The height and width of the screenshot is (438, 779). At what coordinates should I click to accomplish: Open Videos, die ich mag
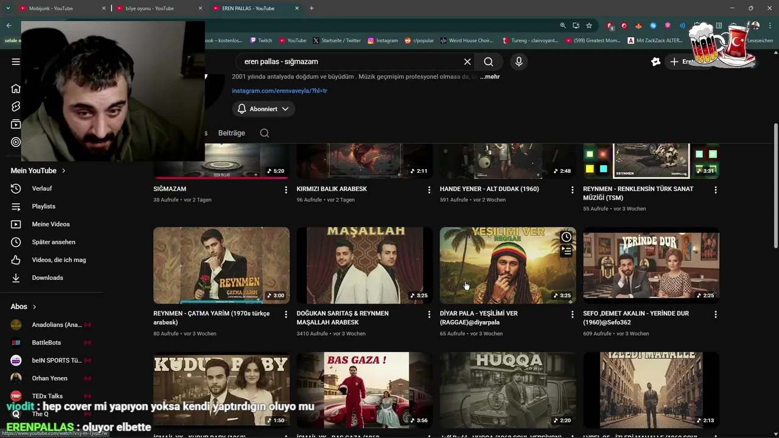(x=58, y=260)
